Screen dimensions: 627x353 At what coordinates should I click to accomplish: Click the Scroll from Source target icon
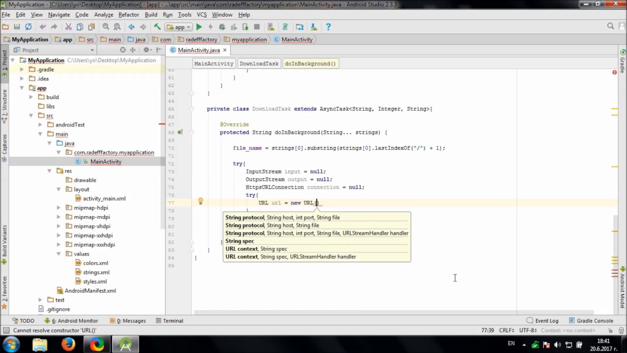click(122, 50)
